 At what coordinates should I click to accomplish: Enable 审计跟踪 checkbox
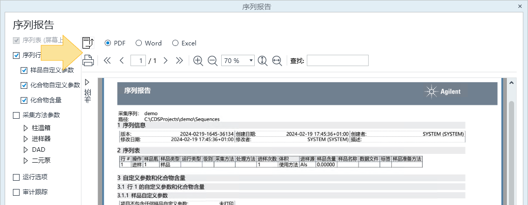tap(16, 193)
